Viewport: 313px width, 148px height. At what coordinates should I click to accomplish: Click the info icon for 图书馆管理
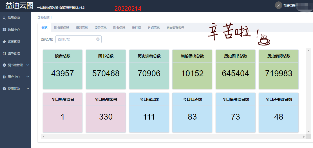(4, 65)
